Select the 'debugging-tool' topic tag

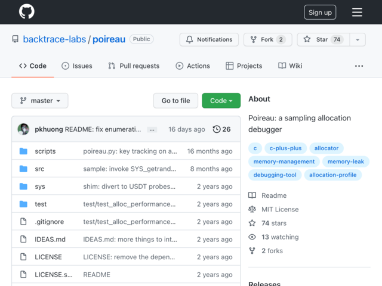pos(275,175)
